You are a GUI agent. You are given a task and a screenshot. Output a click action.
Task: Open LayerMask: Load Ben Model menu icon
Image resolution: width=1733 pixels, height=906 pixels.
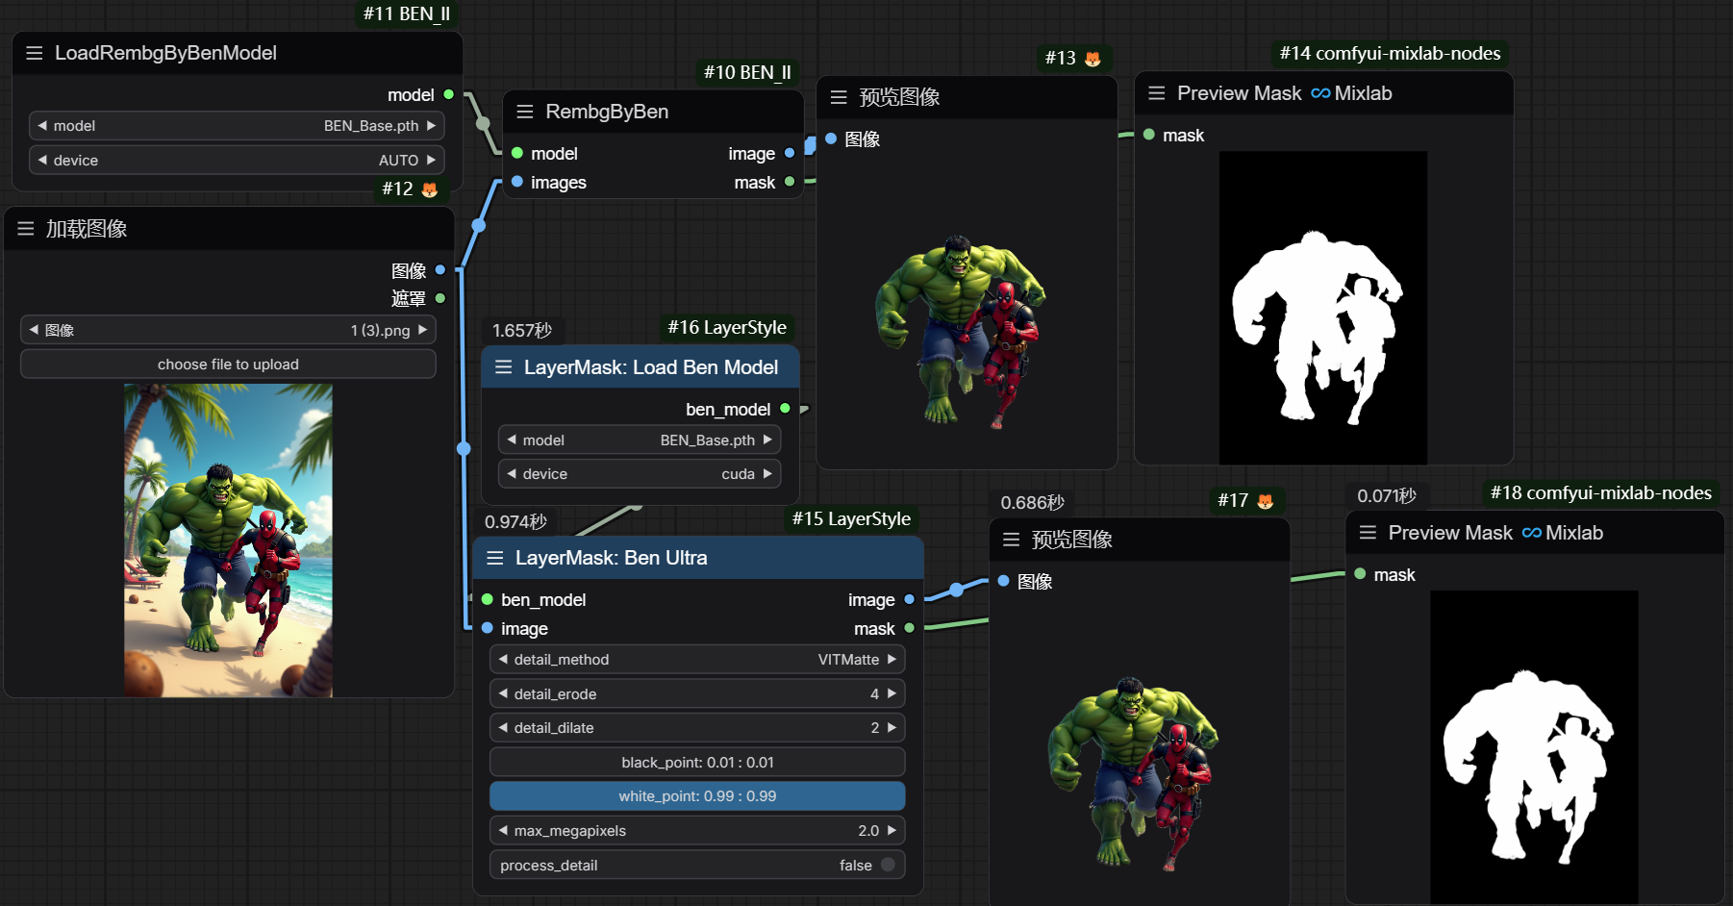tap(503, 367)
